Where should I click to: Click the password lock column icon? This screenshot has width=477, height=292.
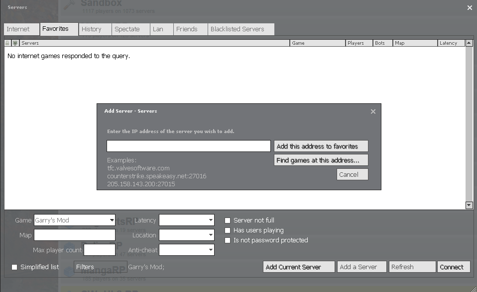(7, 43)
